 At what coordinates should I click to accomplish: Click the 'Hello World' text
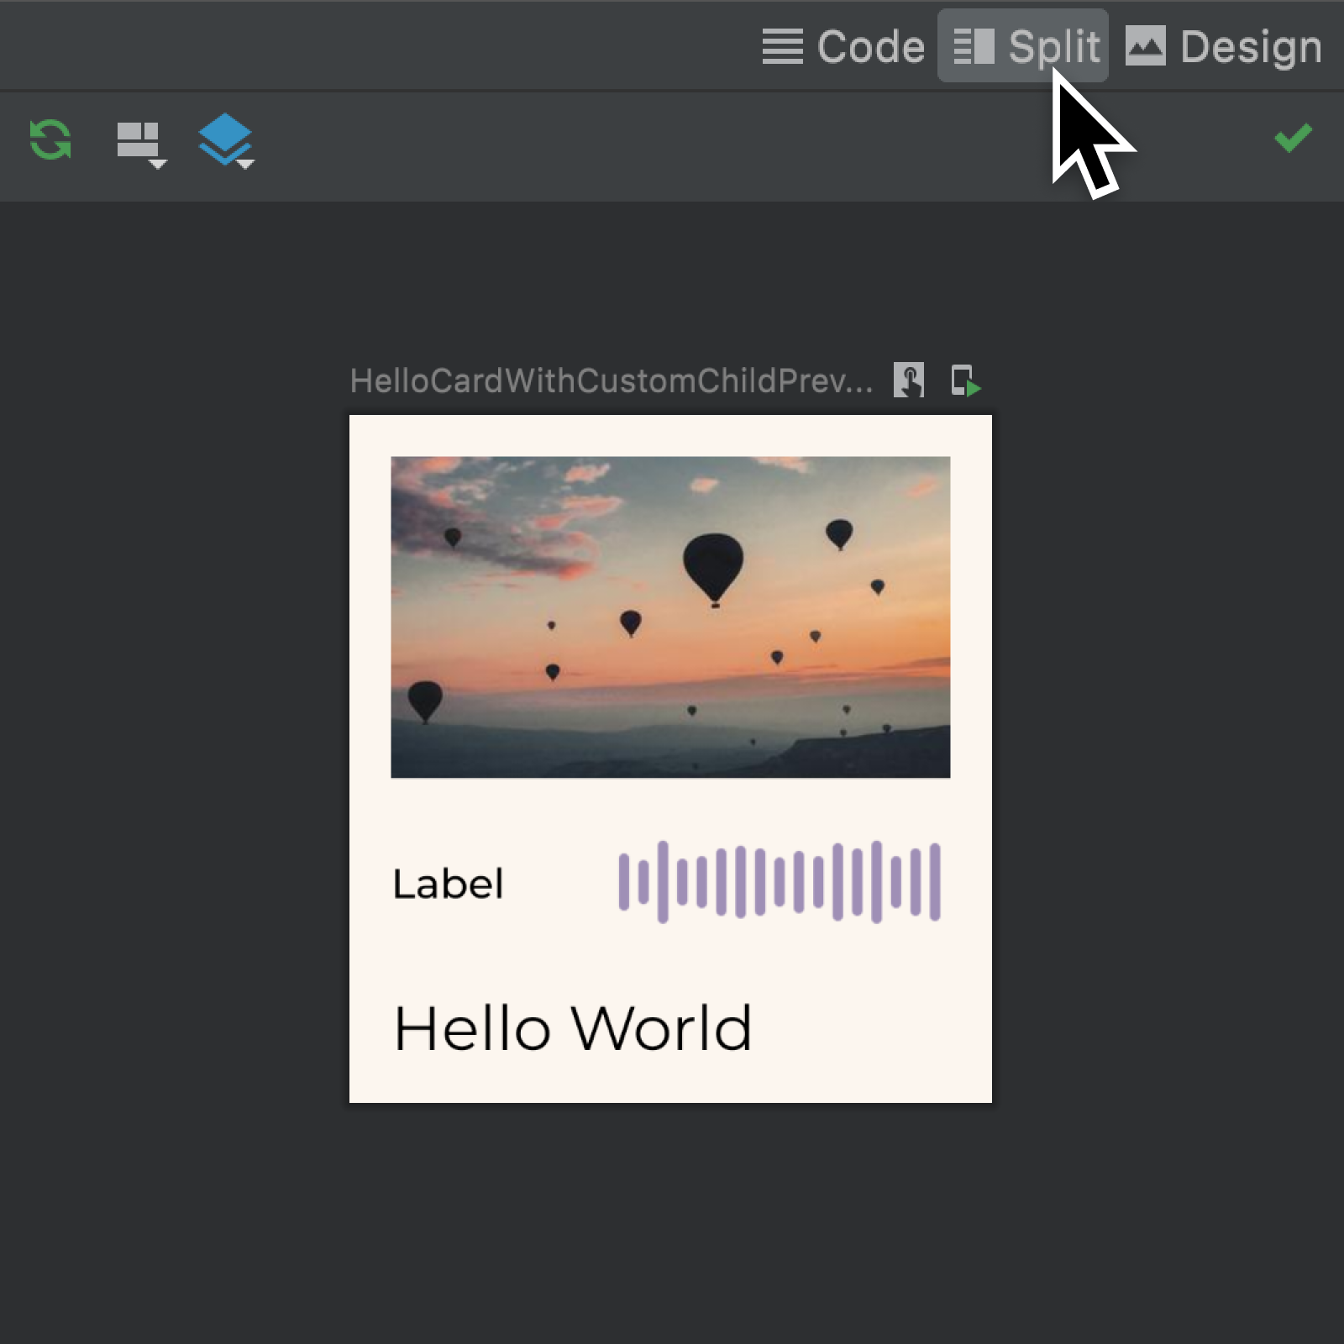pyautogui.click(x=573, y=1028)
